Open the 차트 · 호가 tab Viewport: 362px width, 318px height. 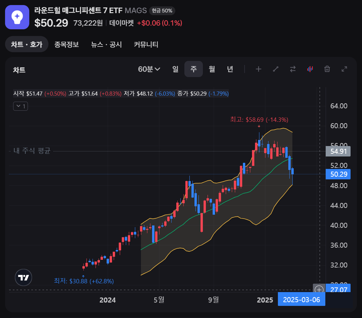pyautogui.click(x=27, y=44)
